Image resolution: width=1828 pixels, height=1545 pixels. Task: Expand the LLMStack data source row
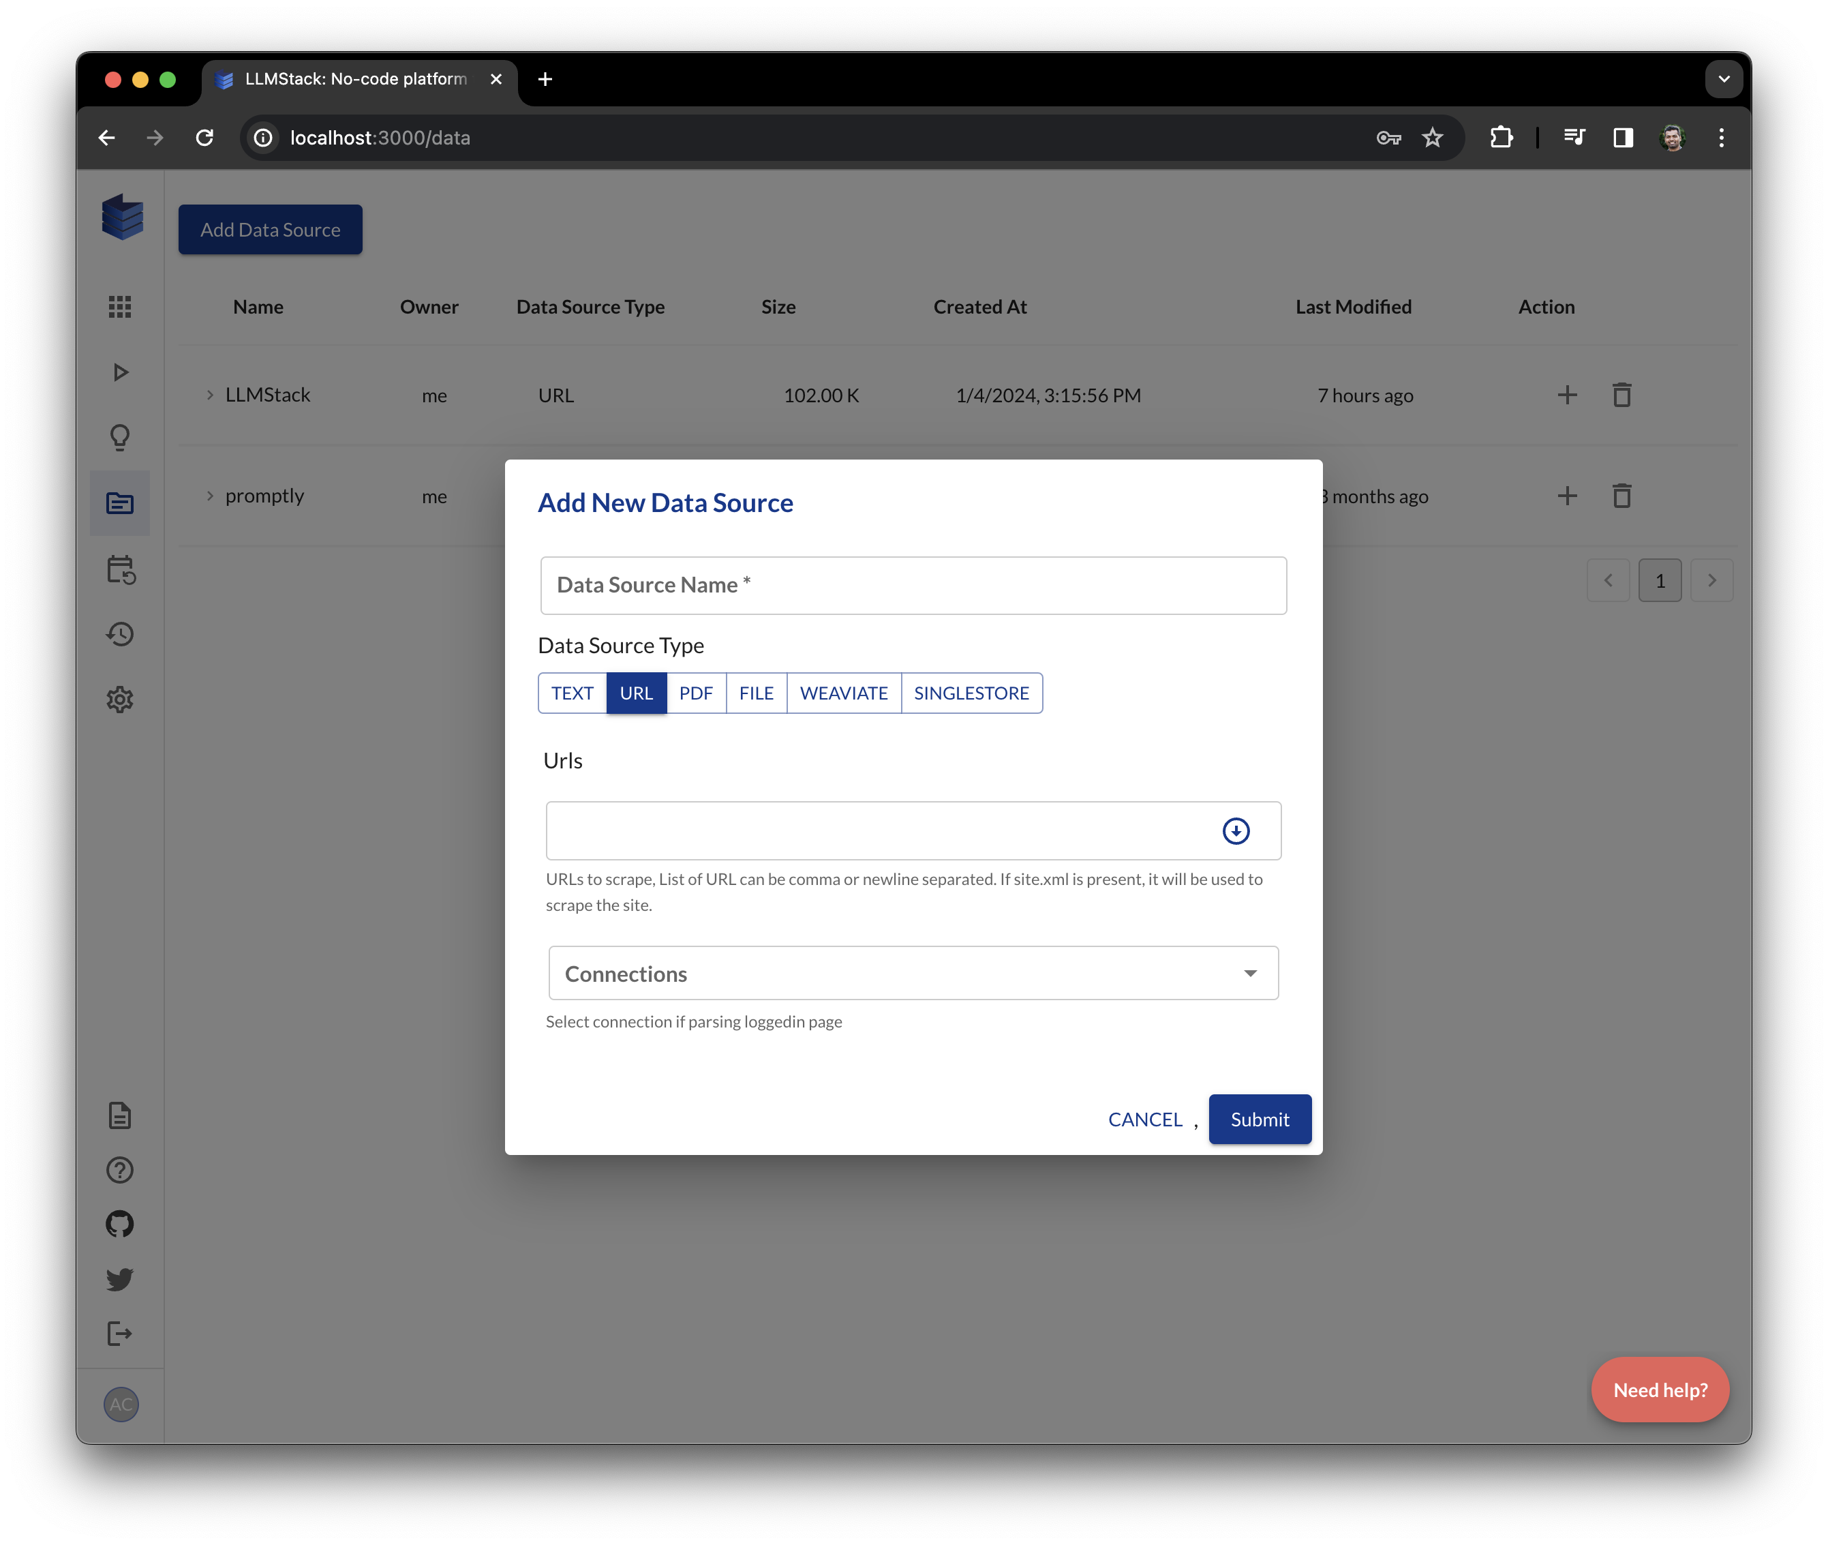(209, 395)
